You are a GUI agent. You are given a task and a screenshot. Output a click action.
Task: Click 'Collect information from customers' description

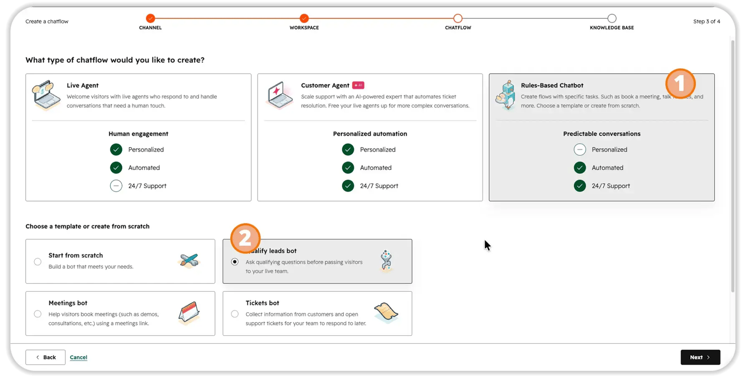pyautogui.click(x=306, y=319)
